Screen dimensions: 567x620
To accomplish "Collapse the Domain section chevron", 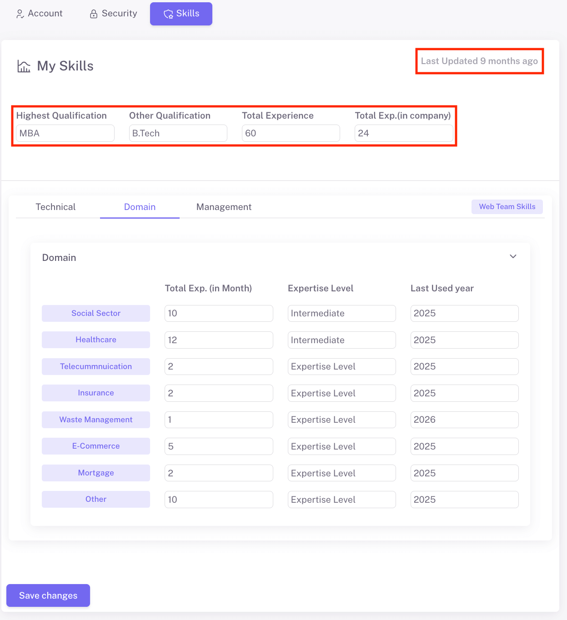I will (x=513, y=256).
